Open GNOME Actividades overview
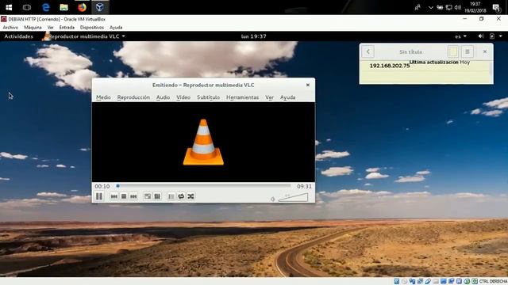 click(18, 36)
